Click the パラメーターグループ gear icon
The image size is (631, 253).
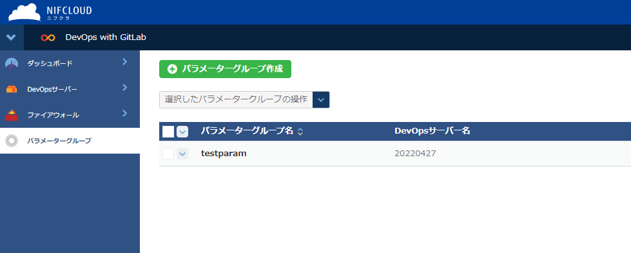click(12, 141)
